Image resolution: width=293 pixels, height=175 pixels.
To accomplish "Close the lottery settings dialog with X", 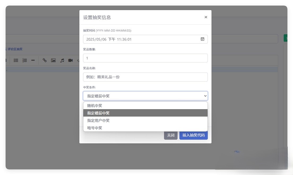I will click(x=206, y=17).
